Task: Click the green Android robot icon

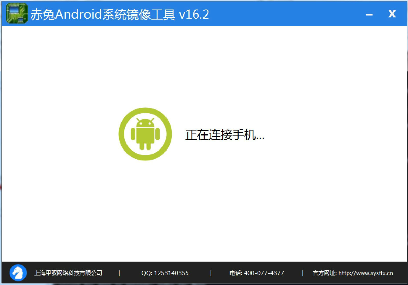Action: point(145,134)
